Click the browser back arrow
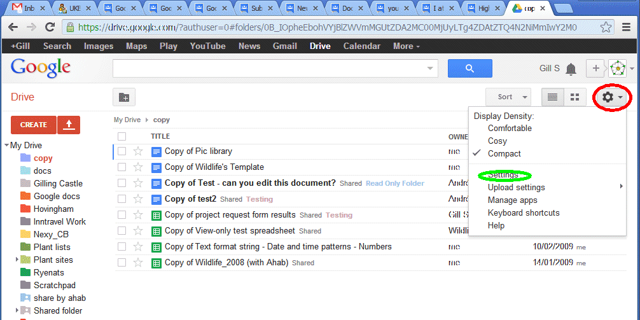This screenshot has height=320, width=640. tap(13, 27)
